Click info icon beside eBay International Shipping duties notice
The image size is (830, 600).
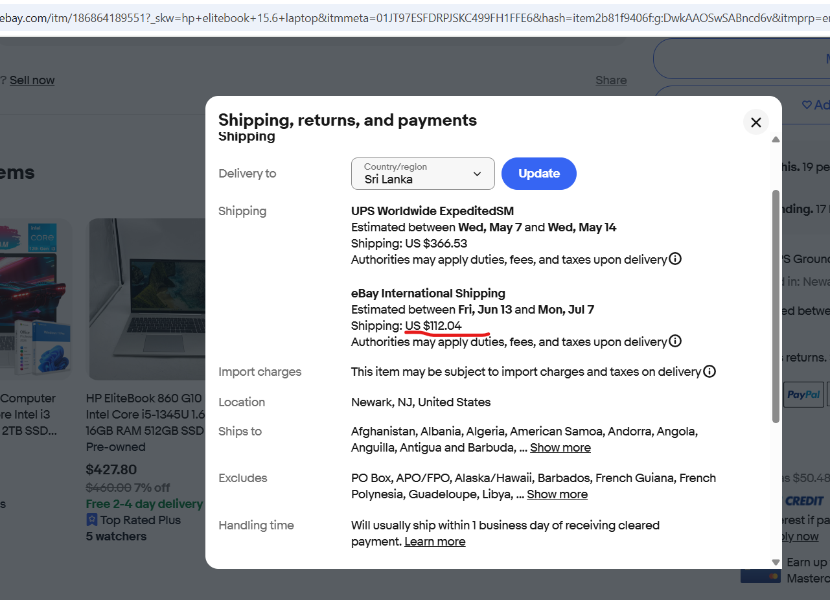(675, 341)
